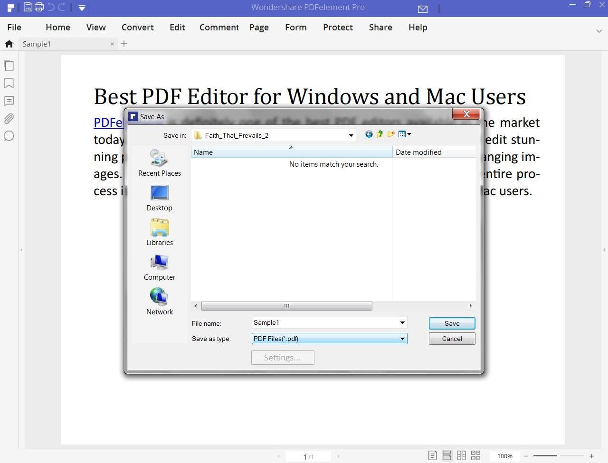Image resolution: width=608 pixels, height=463 pixels.
Task: Select Computer in the places bar
Action: point(160,267)
